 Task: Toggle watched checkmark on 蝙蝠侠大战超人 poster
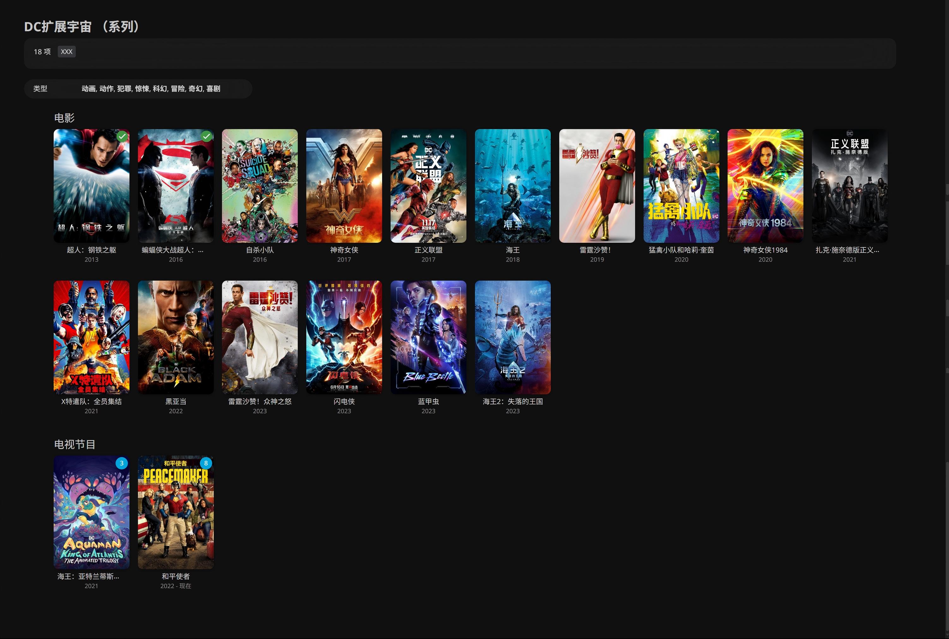point(206,136)
